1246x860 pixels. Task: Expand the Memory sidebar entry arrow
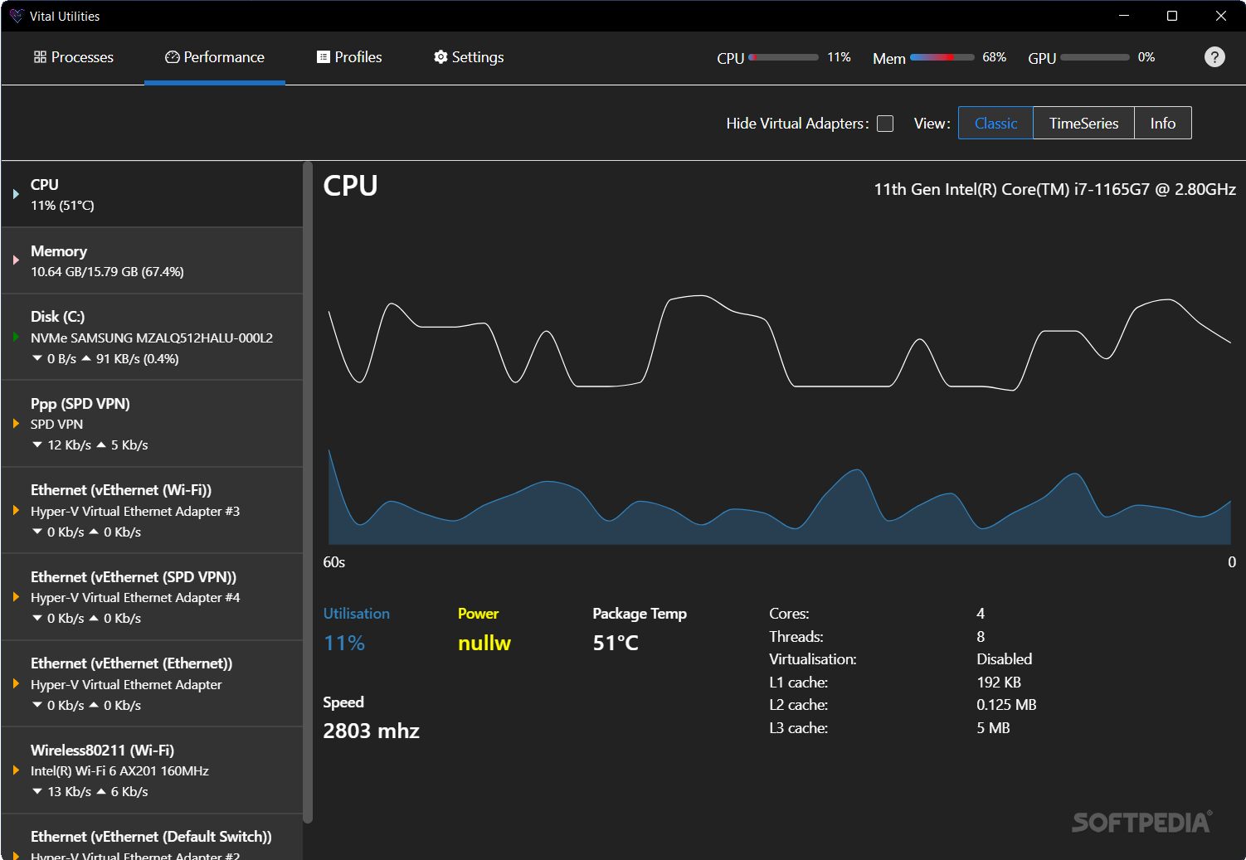click(x=16, y=260)
